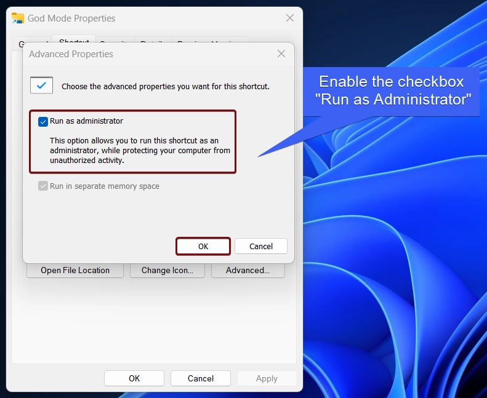Screen dimensions: 487x398
Task: Click the Change Icon button
Action: coord(167,271)
